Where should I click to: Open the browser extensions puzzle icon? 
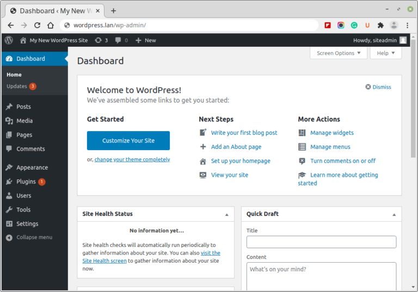[380, 25]
